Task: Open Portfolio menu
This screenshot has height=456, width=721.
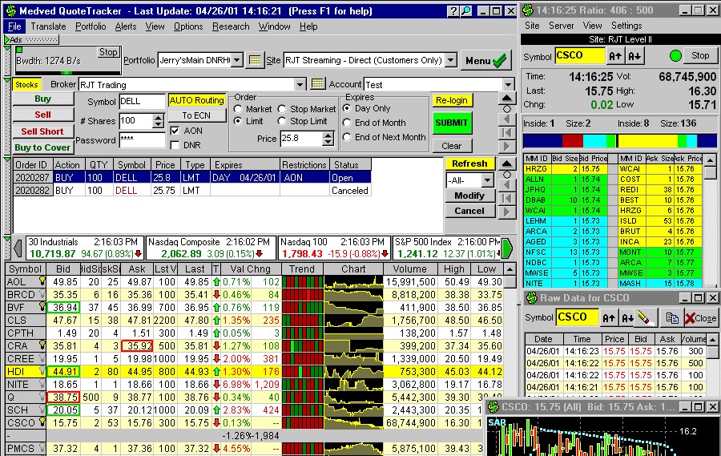Action: (91, 26)
